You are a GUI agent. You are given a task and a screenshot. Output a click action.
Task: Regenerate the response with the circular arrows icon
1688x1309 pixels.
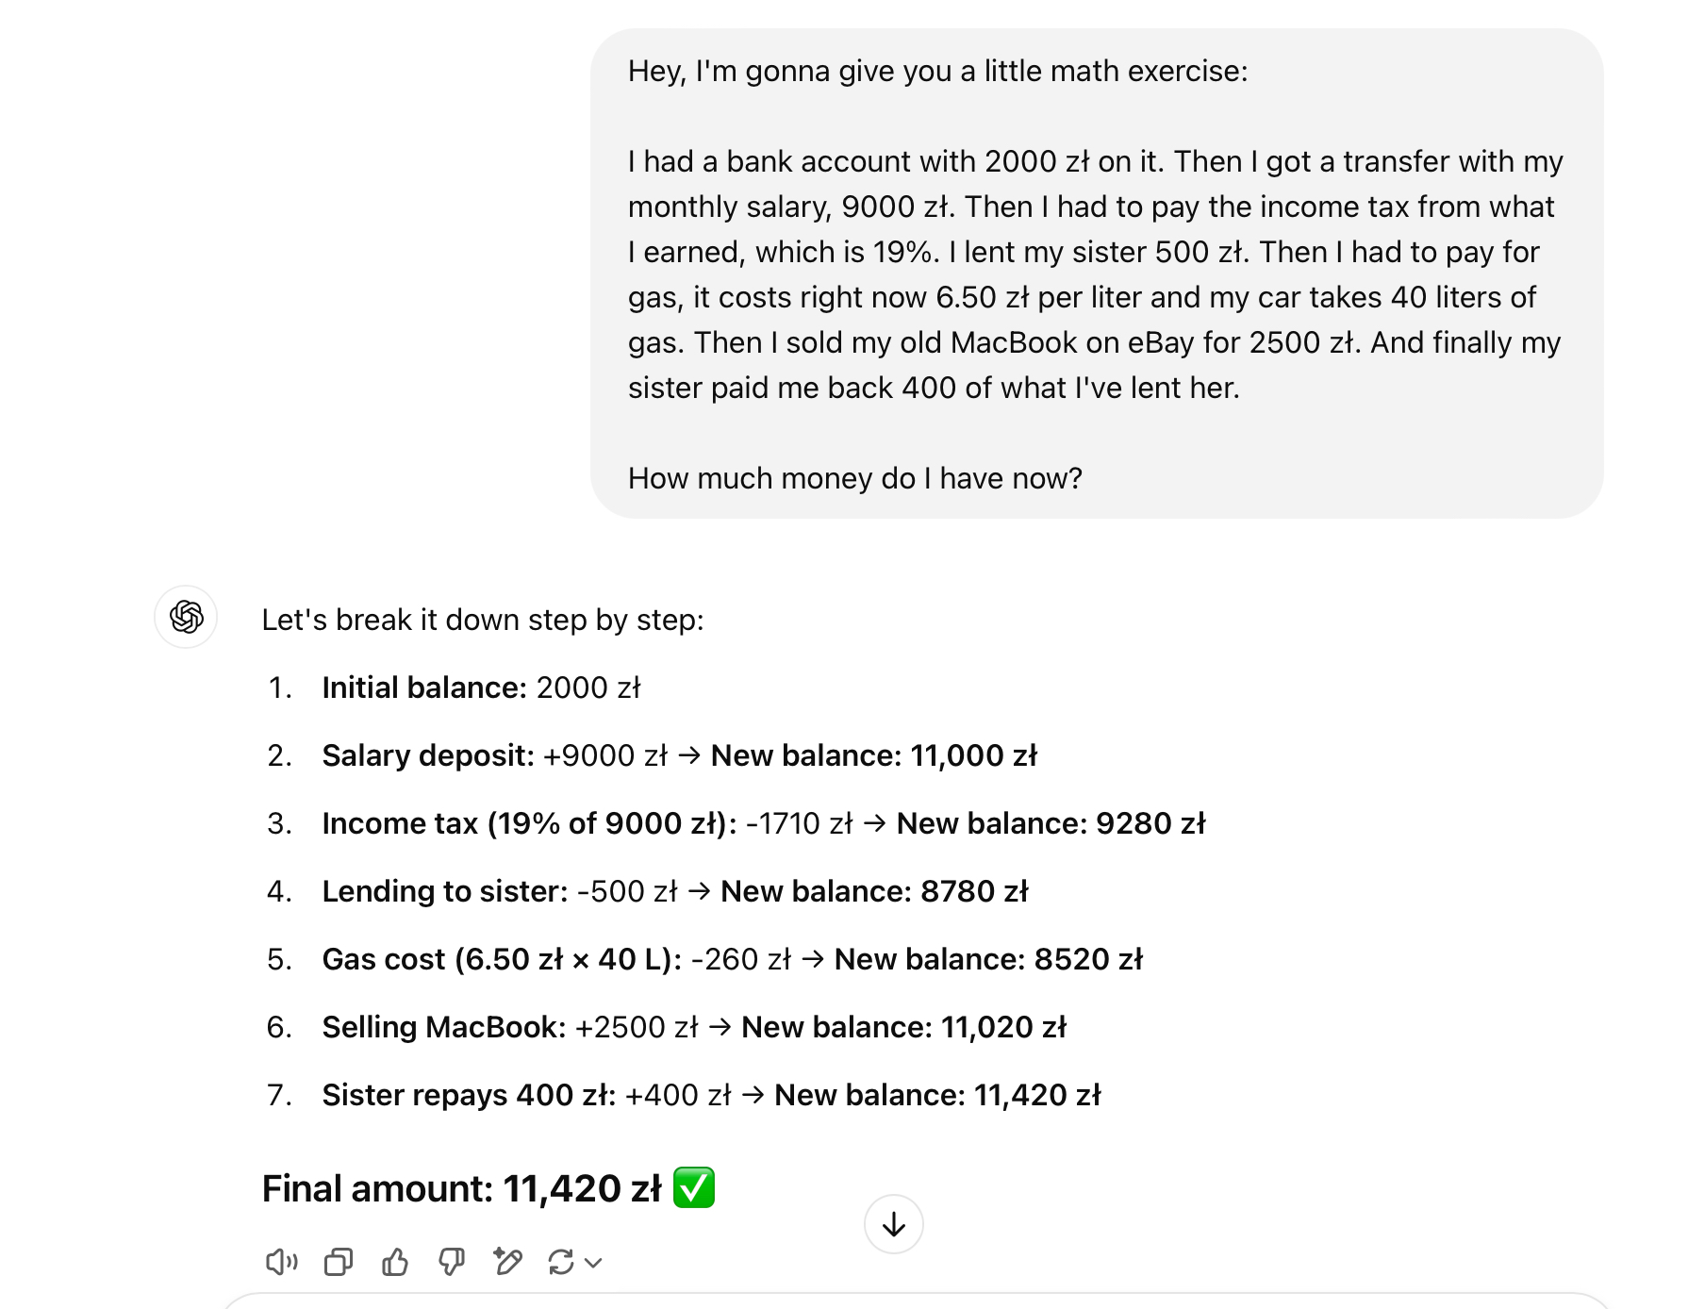point(561,1262)
